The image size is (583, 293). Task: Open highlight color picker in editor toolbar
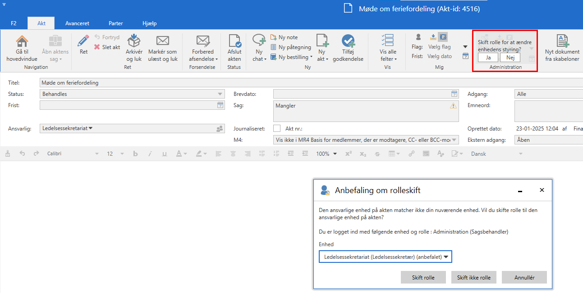[x=202, y=153]
